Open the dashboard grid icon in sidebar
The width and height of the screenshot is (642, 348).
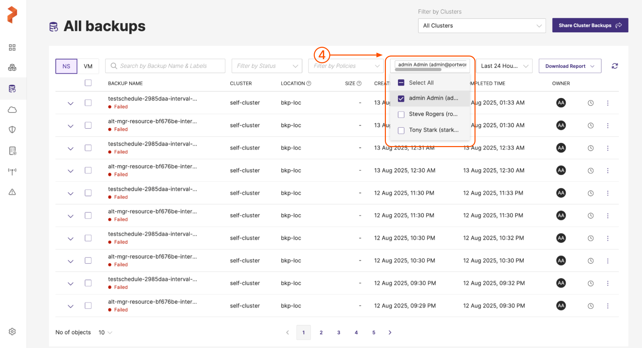[12, 47]
